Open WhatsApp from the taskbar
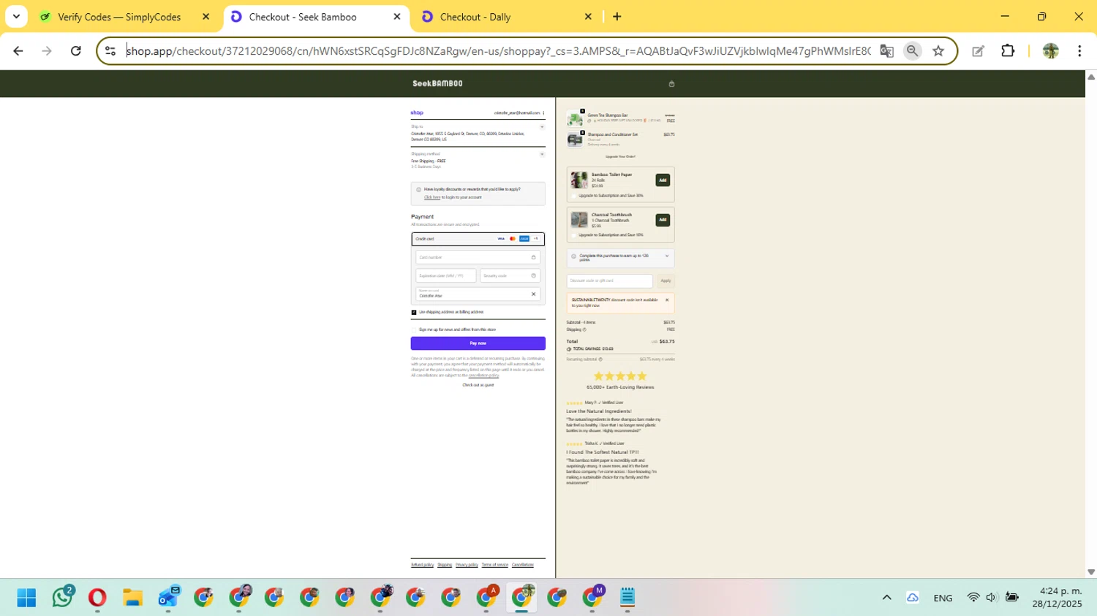The image size is (1097, 616). [62, 598]
